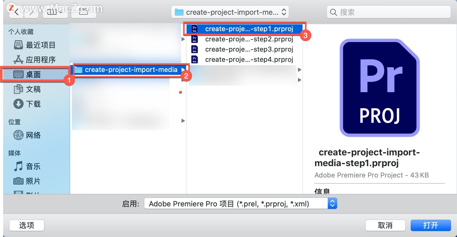Viewport: 457px width, 237px height.
Task: Select 网络 in the sidebar
Action: 36,135
